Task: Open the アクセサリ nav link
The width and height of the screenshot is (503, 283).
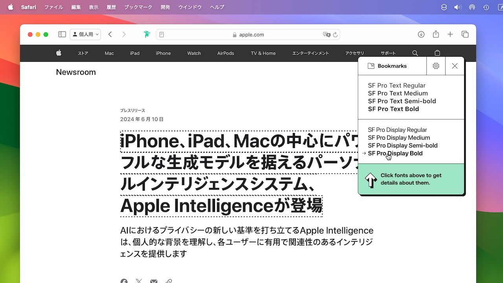Action: pos(354,53)
